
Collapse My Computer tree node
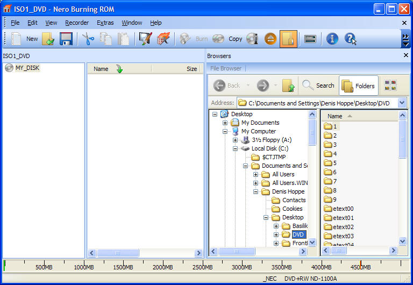225,131
